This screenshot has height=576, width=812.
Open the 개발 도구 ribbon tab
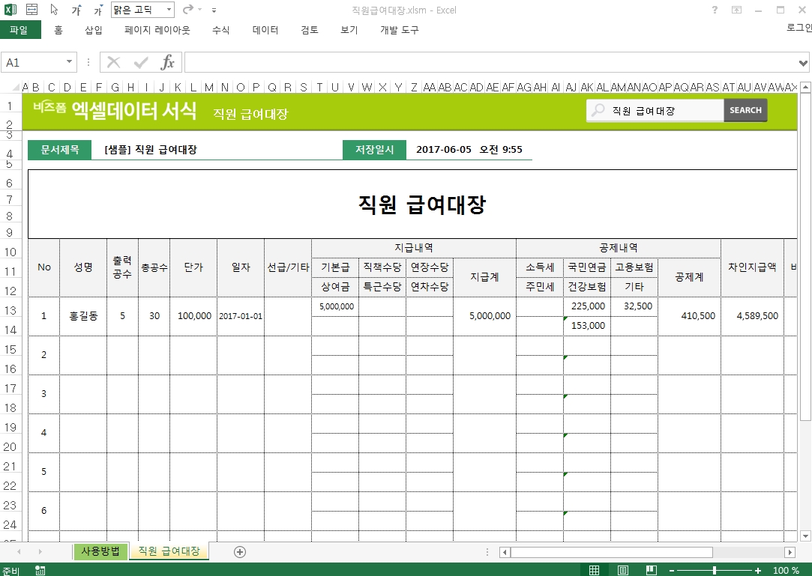pyautogui.click(x=400, y=30)
